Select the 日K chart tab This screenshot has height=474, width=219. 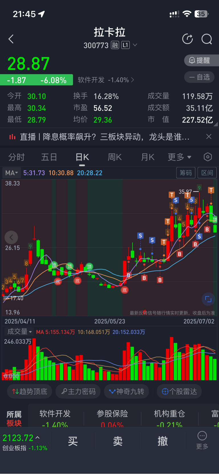point(82,157)
